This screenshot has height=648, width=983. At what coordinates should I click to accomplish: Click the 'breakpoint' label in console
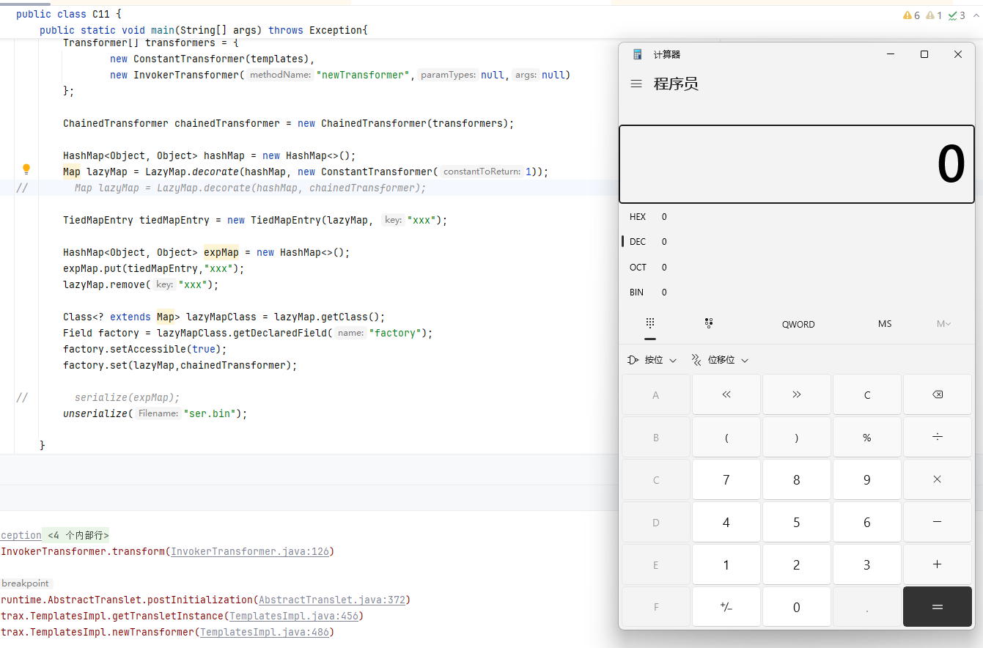point(25,583)
